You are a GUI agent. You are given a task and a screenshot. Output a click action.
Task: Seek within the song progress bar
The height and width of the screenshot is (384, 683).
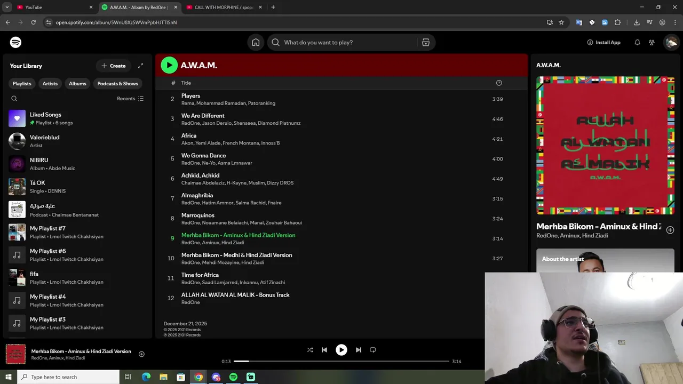coord(341,362)
